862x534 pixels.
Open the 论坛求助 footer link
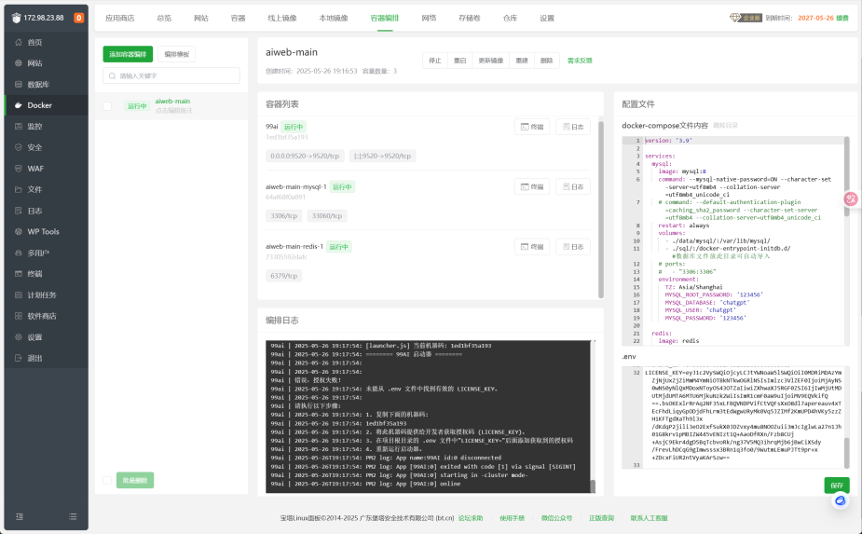coord(471,518)
